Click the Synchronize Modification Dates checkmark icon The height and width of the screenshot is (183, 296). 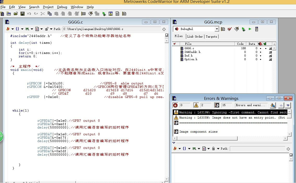230,29
